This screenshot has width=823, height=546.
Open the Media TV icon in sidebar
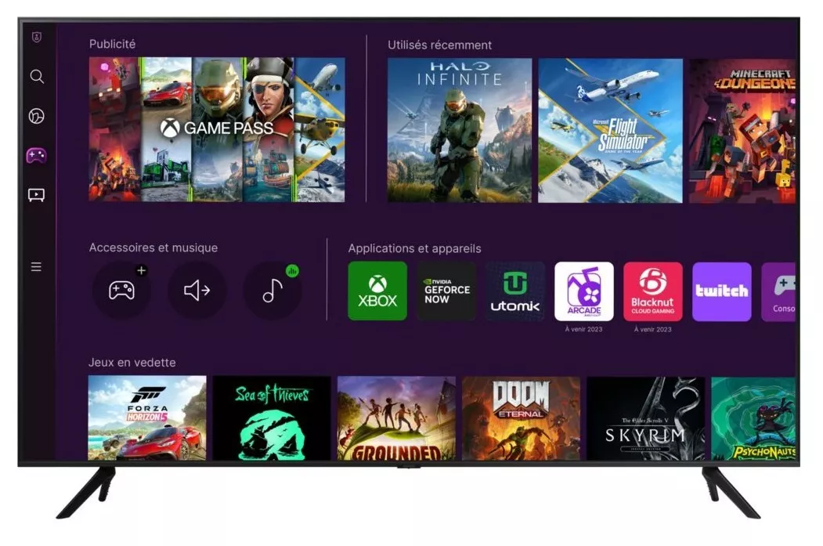(36, 195)
